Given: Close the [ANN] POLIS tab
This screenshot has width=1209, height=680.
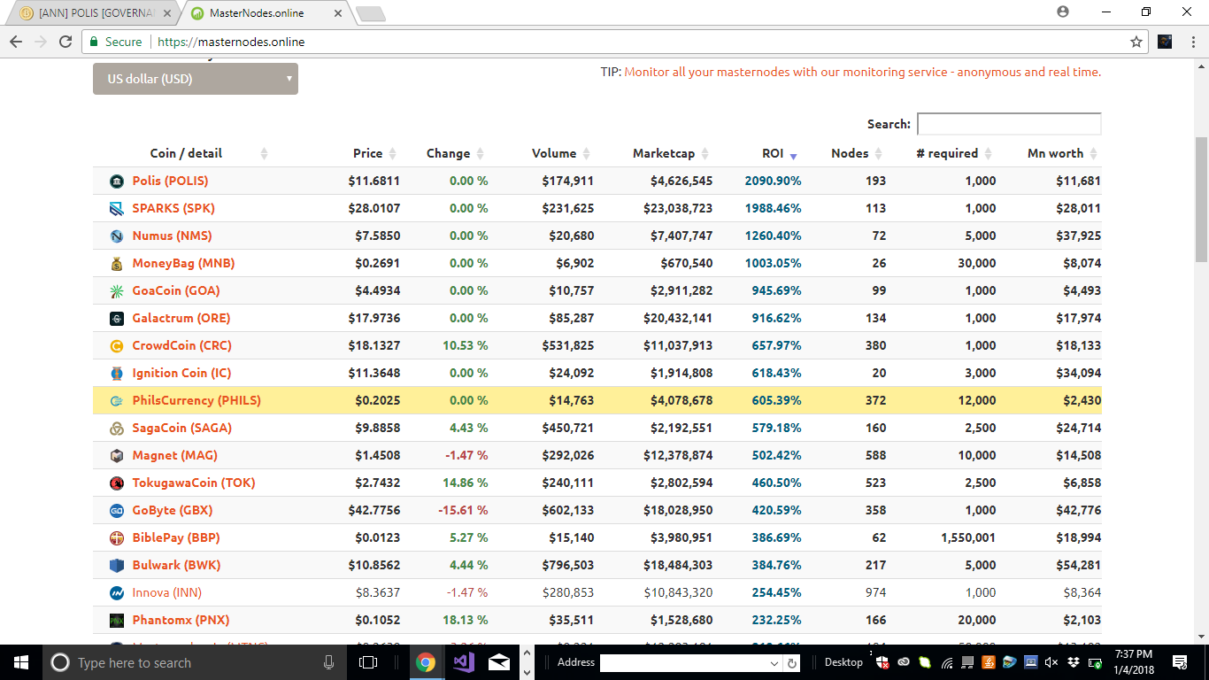Looking at the screenshot, I should [x=167, y=13].
